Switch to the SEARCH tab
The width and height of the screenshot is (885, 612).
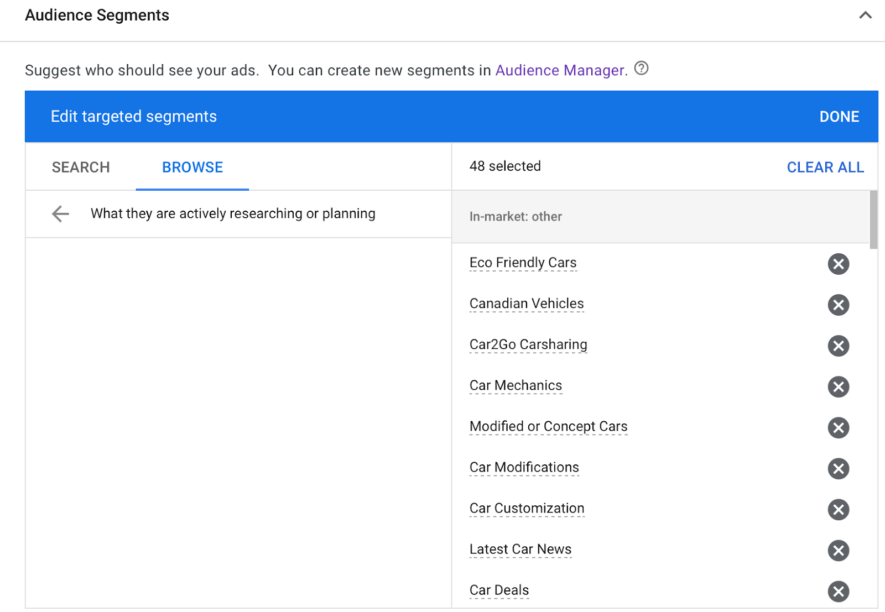point(81,167)
